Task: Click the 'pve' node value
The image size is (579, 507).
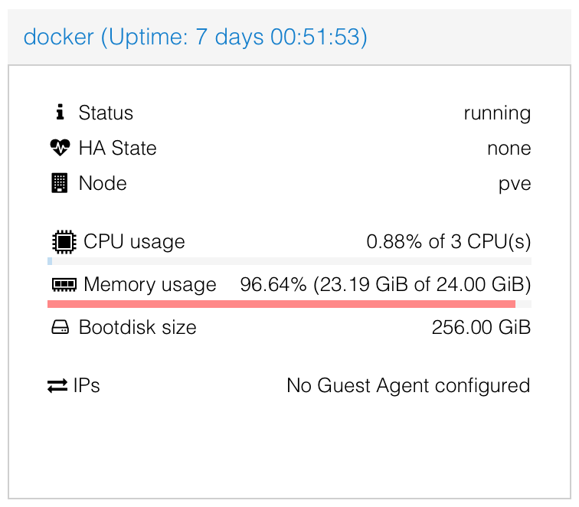Action: coord(514,184)
